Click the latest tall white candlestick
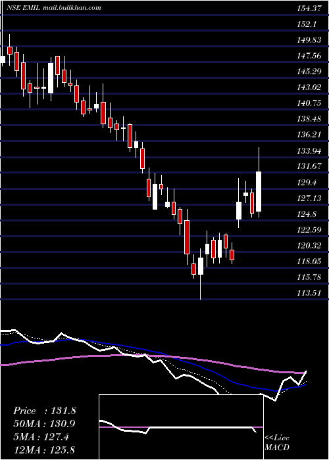This screenshot has height=460, width=329. tap(259, 191)
